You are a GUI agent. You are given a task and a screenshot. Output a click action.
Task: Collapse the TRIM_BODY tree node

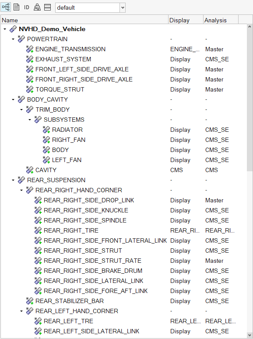click(21, 109)
